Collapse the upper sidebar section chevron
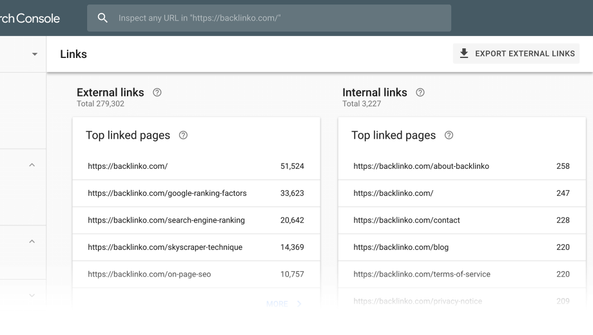 click(x=32, y=165)
